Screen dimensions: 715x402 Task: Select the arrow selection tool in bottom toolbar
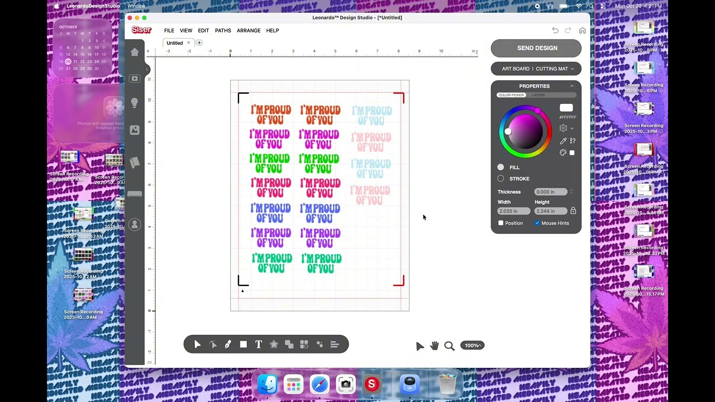(197, 344)
